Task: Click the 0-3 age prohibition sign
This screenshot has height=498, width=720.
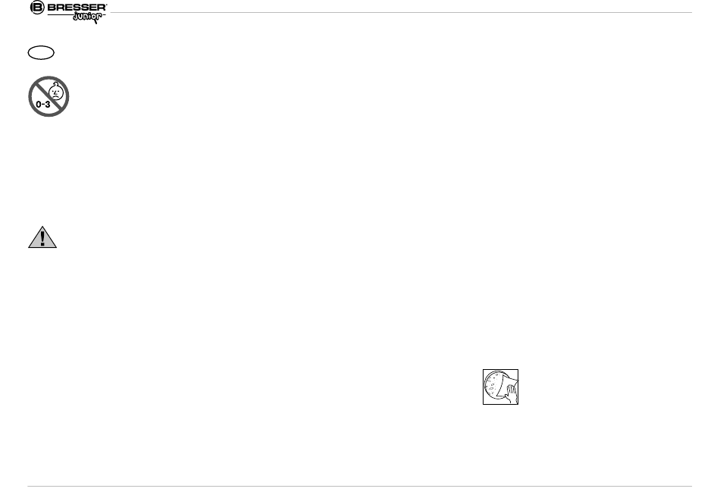Action: [x=49, y=96]
